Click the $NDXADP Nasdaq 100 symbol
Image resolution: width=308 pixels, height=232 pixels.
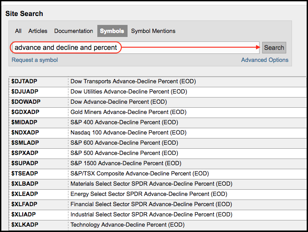(x=25, y=132)
